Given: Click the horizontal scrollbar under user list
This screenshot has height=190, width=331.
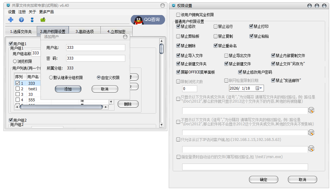Looking at the screenshot, I should [x=61, y=107].
